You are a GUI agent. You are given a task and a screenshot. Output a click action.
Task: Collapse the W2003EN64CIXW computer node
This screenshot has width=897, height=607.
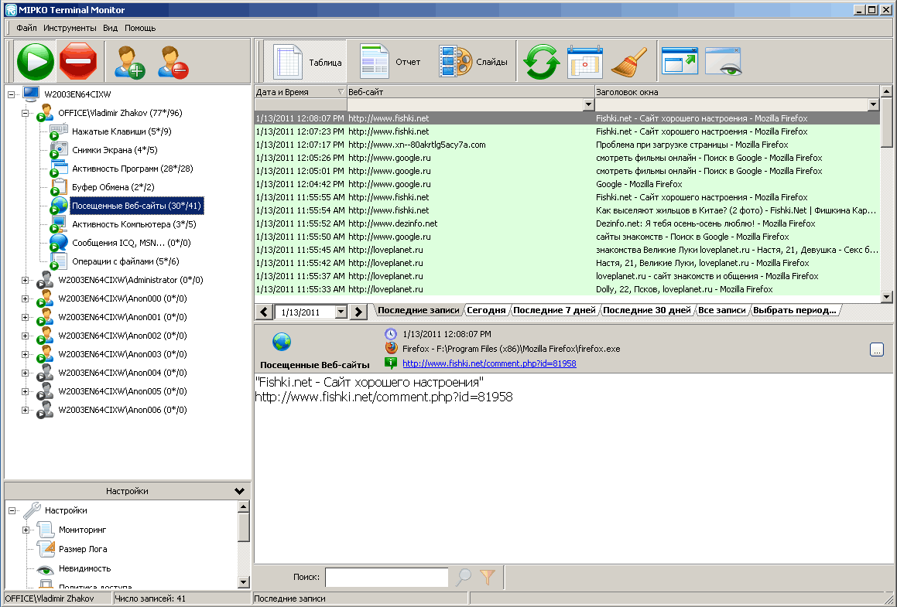point(11,94)
